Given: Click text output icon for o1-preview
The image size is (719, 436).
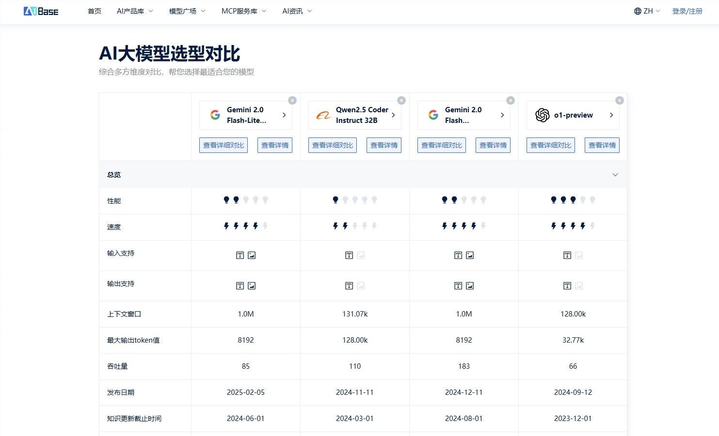Looking at the screenshot, I should [x=567, y=286].
